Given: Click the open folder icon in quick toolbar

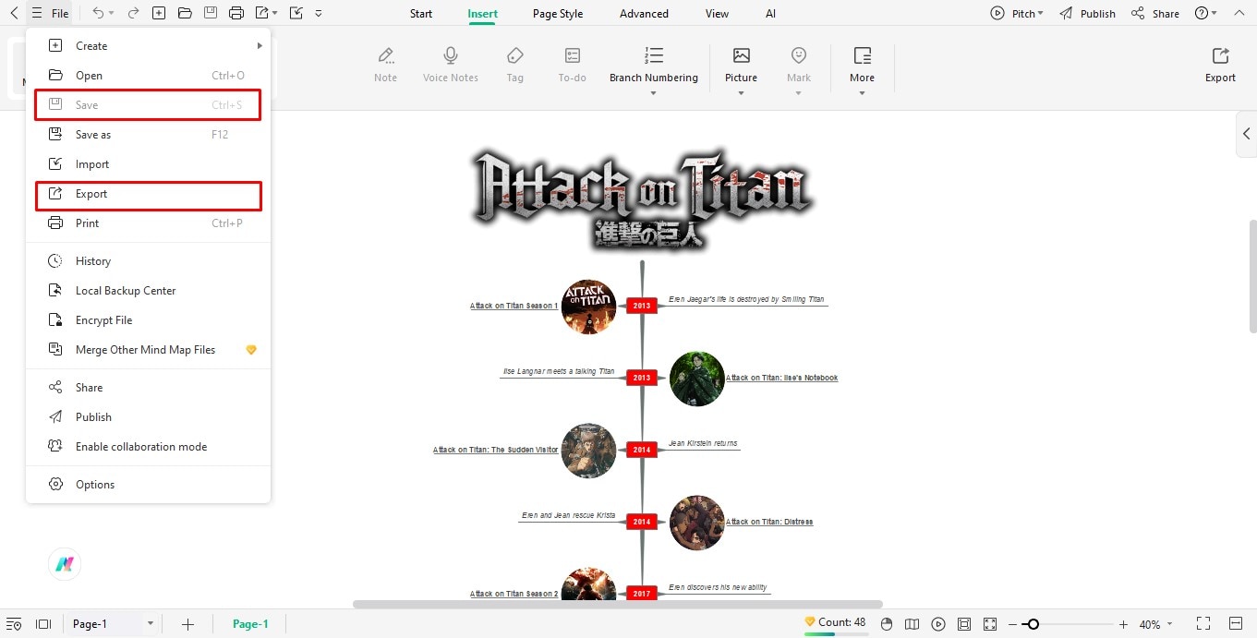Looking at the screenshot, I should point(185,13).
